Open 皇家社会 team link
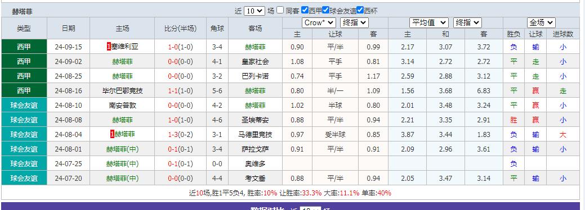Viewport: 585px width, 210px height. pyautogui.click(x=255, y=61)
